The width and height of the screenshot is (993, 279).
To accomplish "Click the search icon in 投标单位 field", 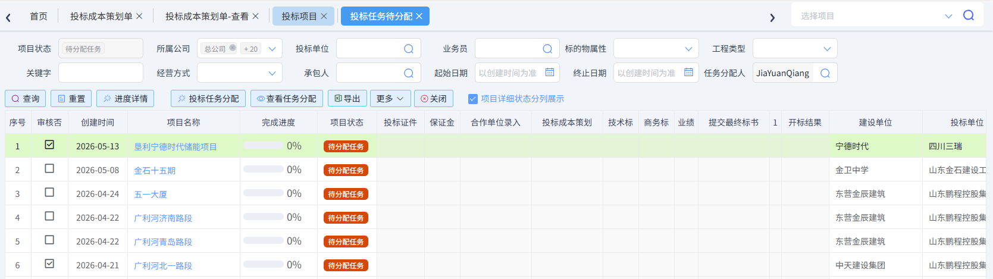I will click(x=409, y=49).
